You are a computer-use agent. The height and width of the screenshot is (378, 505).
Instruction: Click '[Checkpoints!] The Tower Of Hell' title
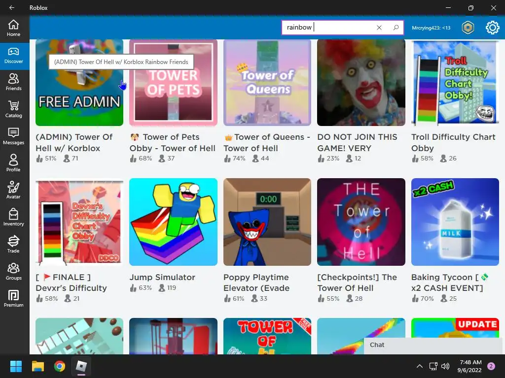(x=357, y=283)
